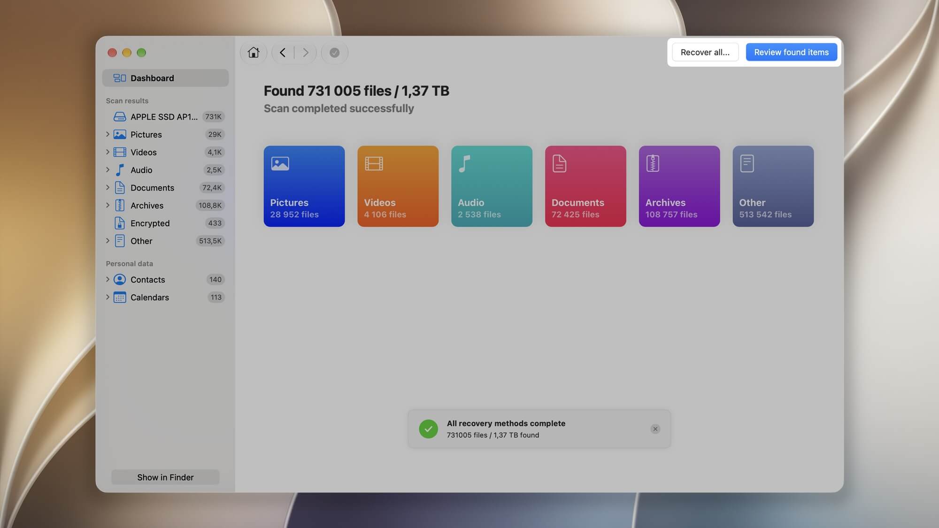Click the 731K badge next to APPLE SSD
This screenshot has height=528, width=939.
(x=213, y=116)
